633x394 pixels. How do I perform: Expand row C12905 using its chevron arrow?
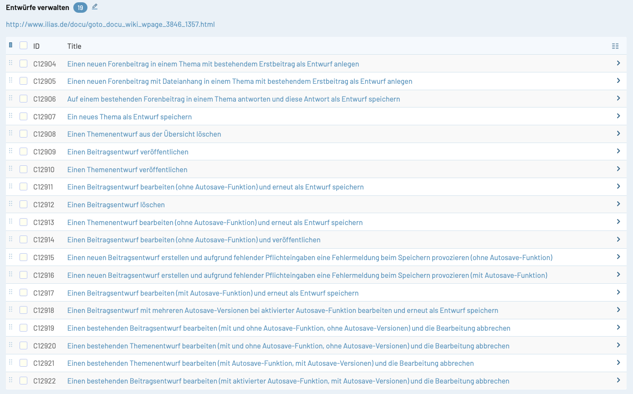pos(618,81)
